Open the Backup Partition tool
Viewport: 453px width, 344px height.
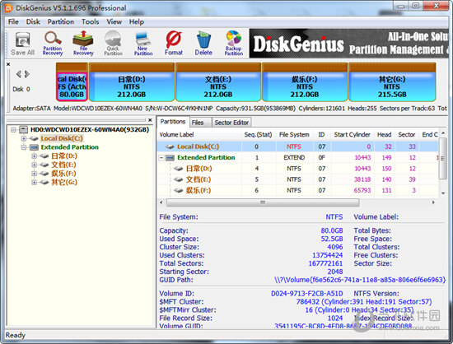233,44
